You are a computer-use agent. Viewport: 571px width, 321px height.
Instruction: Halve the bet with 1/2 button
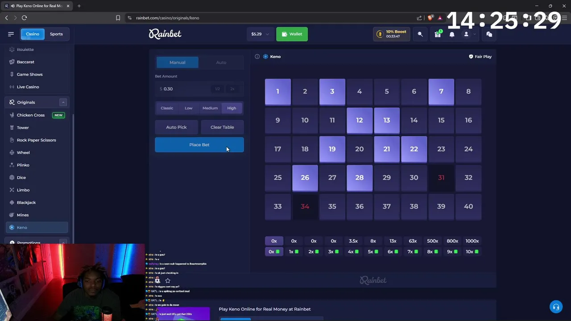tap(217, 89)
